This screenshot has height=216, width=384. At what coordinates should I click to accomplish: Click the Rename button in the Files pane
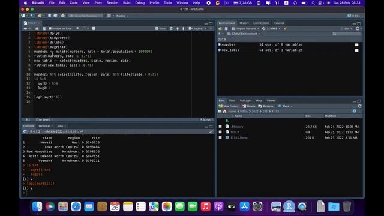coord(266,106)
